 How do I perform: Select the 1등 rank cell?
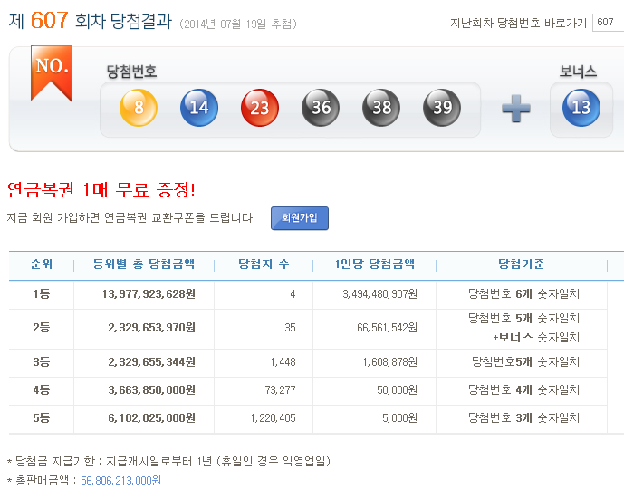(42, 294)
